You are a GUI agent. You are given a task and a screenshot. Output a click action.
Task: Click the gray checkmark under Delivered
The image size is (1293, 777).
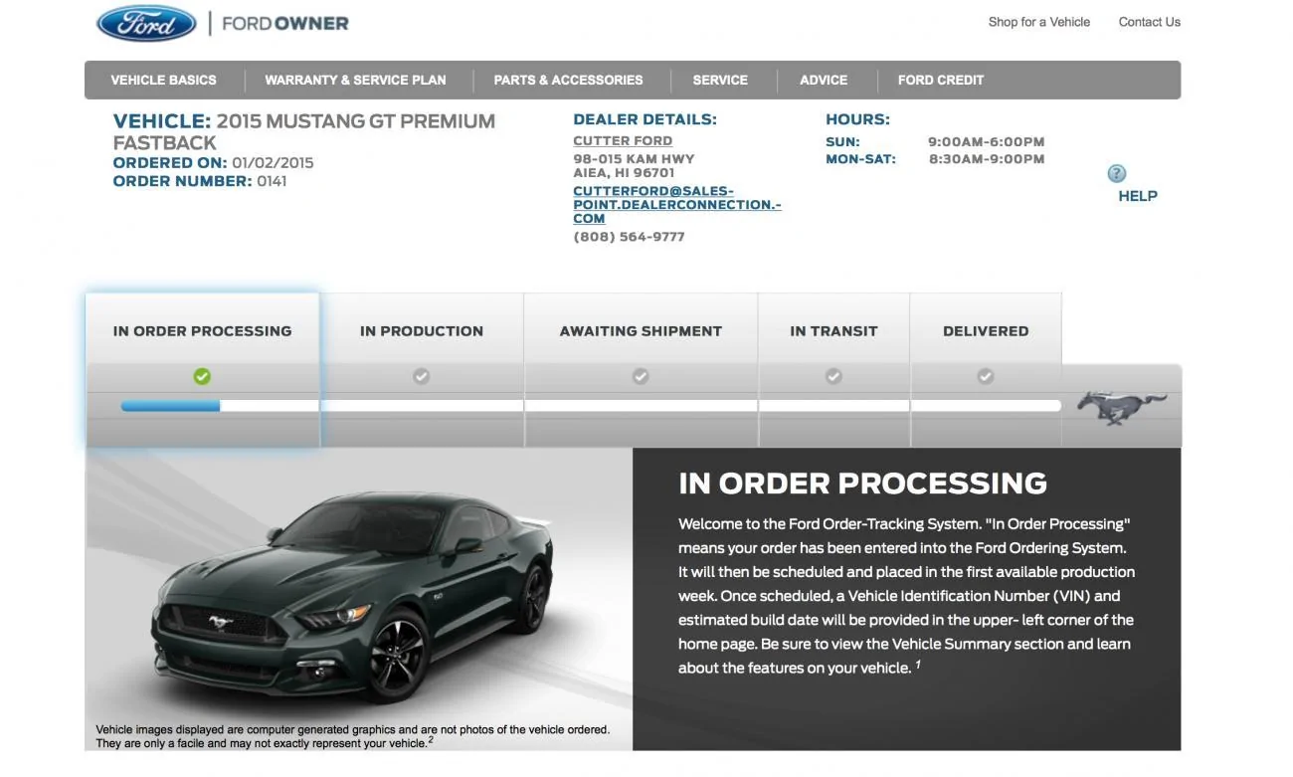click(x=986, y=376)
